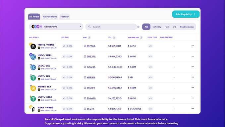
Task: Open the 985.37% APR link
Action: coord(91,57)
